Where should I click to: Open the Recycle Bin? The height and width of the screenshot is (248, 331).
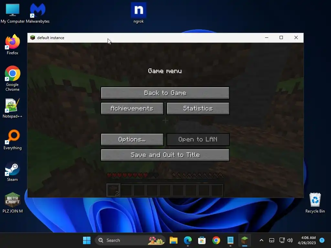[x=315, y=203]
